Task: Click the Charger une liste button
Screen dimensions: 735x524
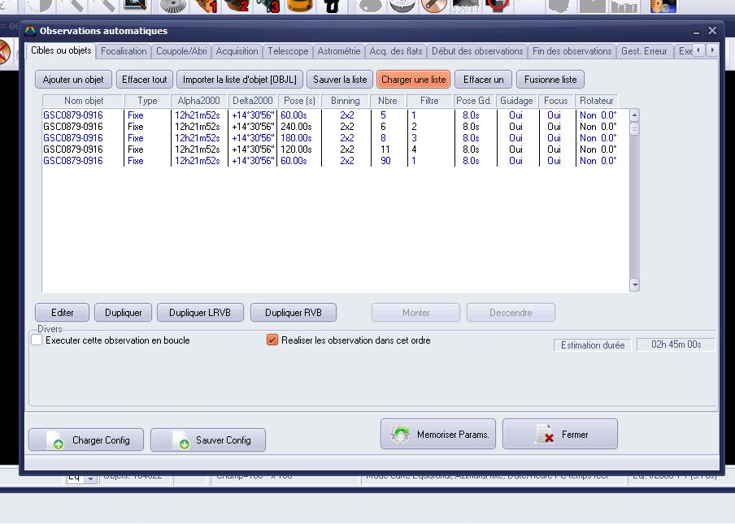Action: [x=413, y=80]
